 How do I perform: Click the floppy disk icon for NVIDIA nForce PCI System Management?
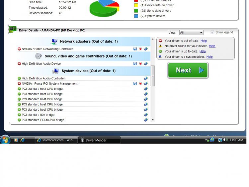click(x=135, y=84)
